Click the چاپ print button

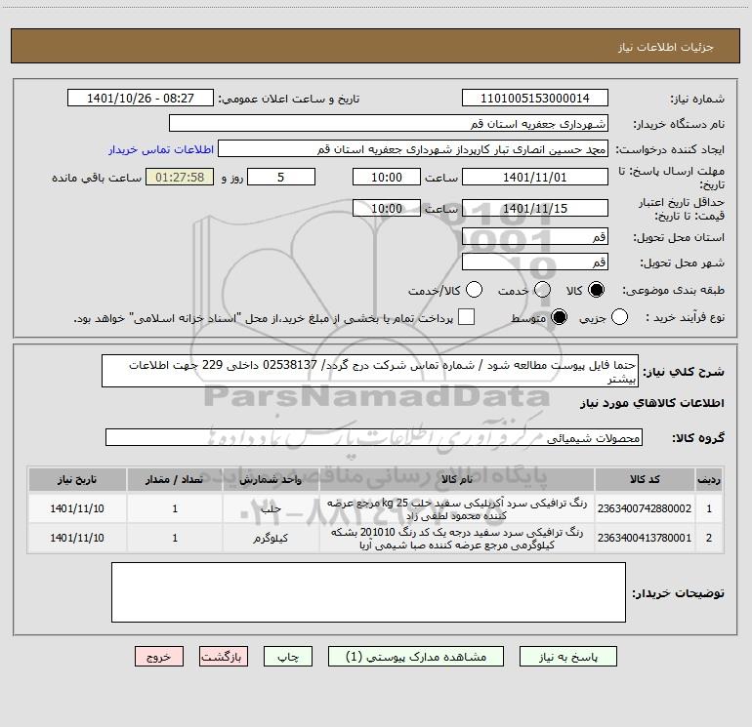(288, 657)
